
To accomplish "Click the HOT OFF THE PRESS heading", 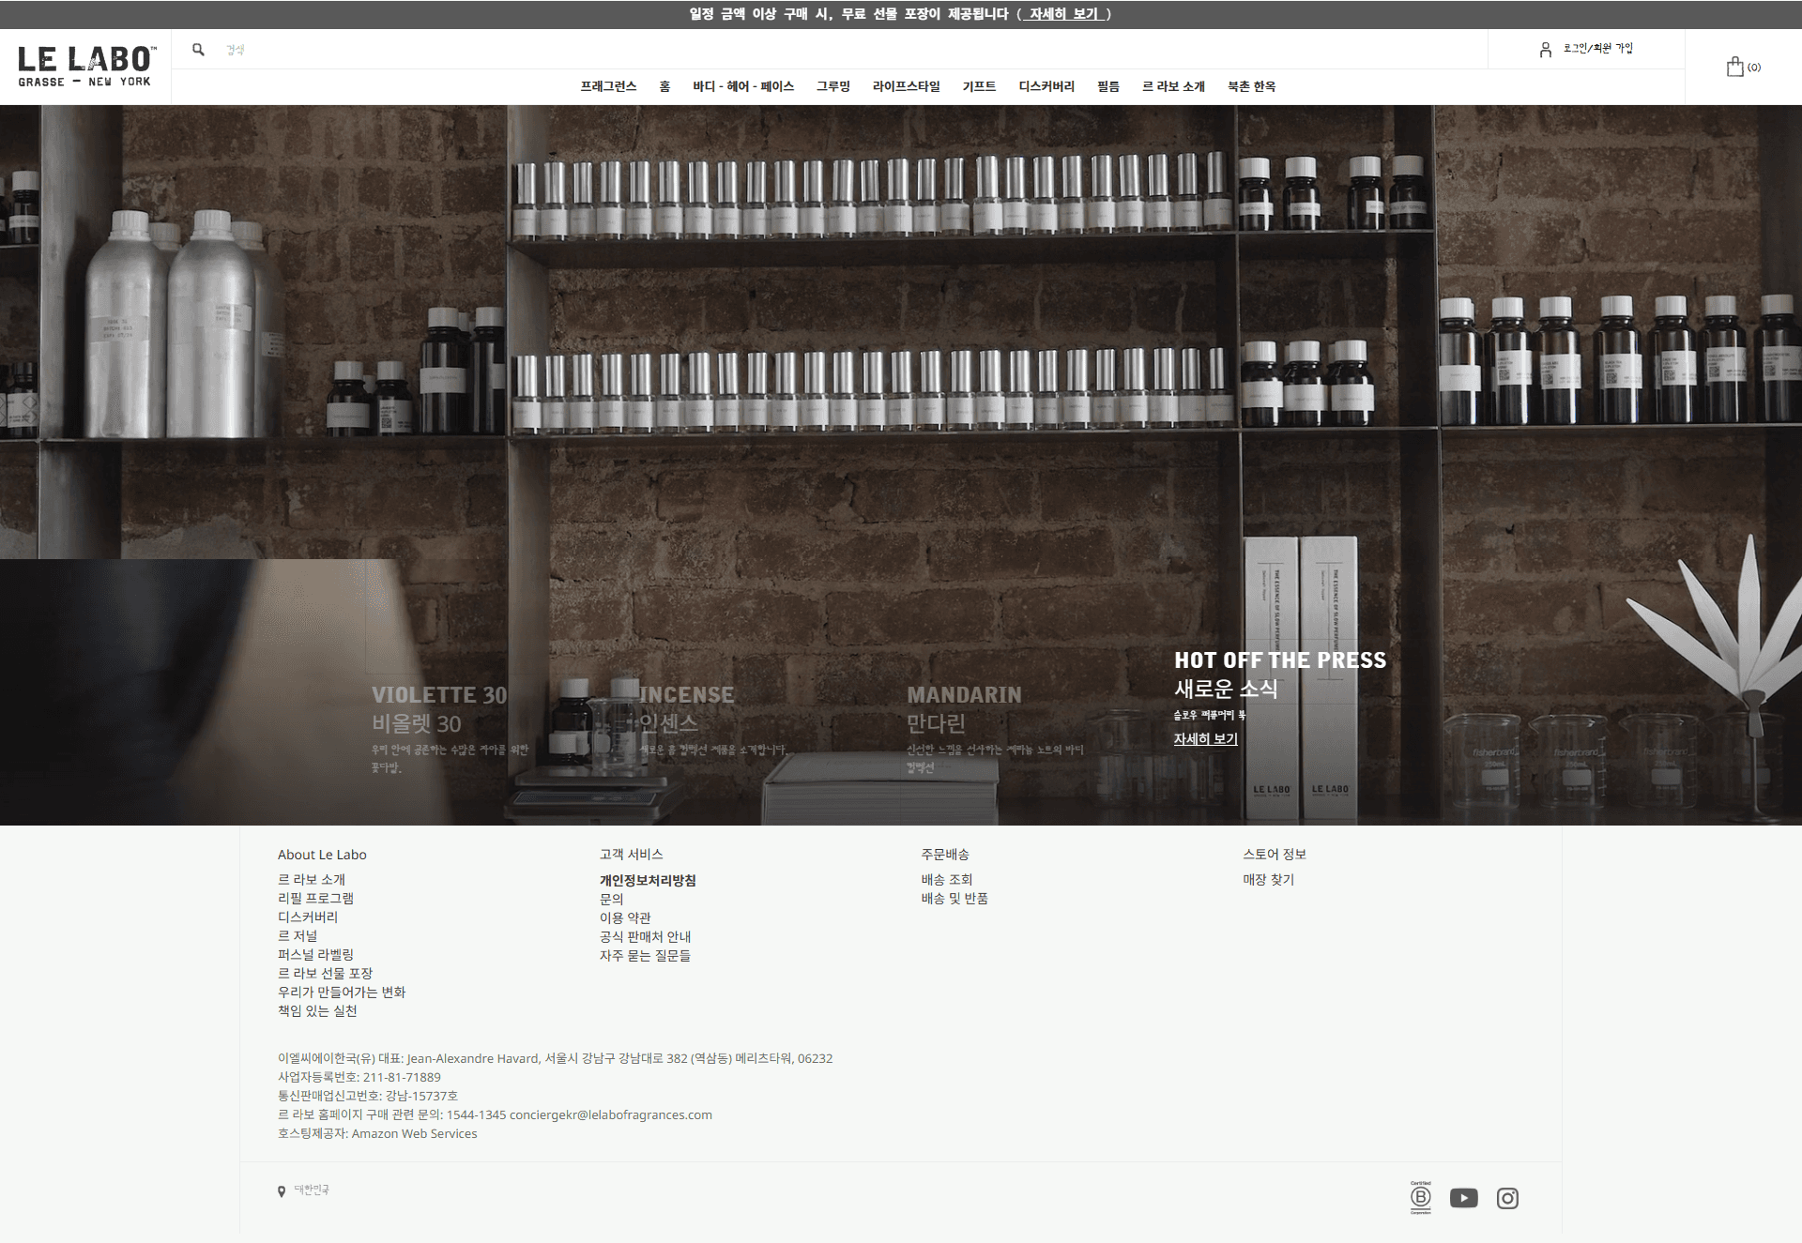I will (x=1280, y=660).
